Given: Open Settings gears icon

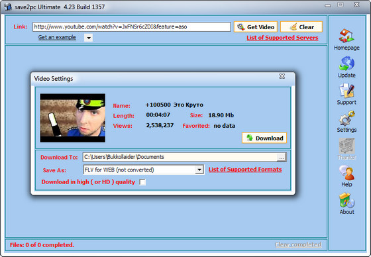Looking at the screenshot, I should (x=346, y=118).
